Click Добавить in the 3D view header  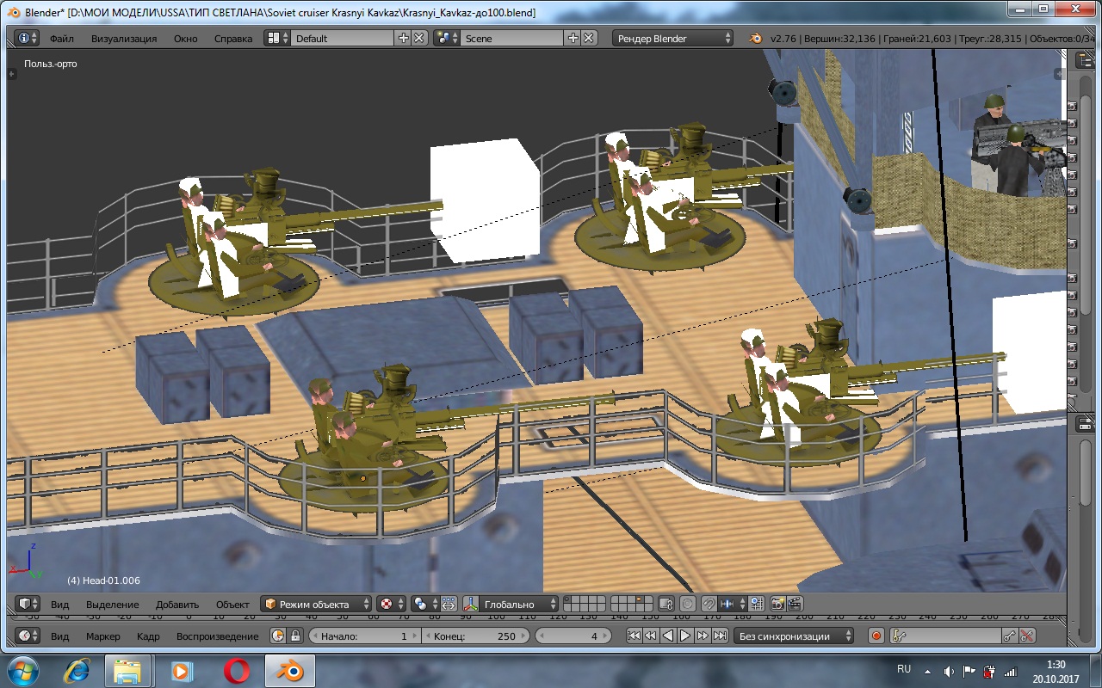coord(177,605)
